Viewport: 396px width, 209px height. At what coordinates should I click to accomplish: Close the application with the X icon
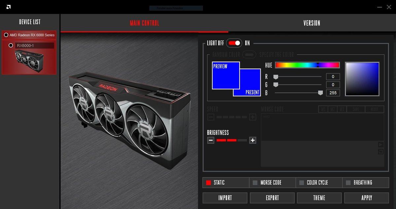tap(389, 7)
